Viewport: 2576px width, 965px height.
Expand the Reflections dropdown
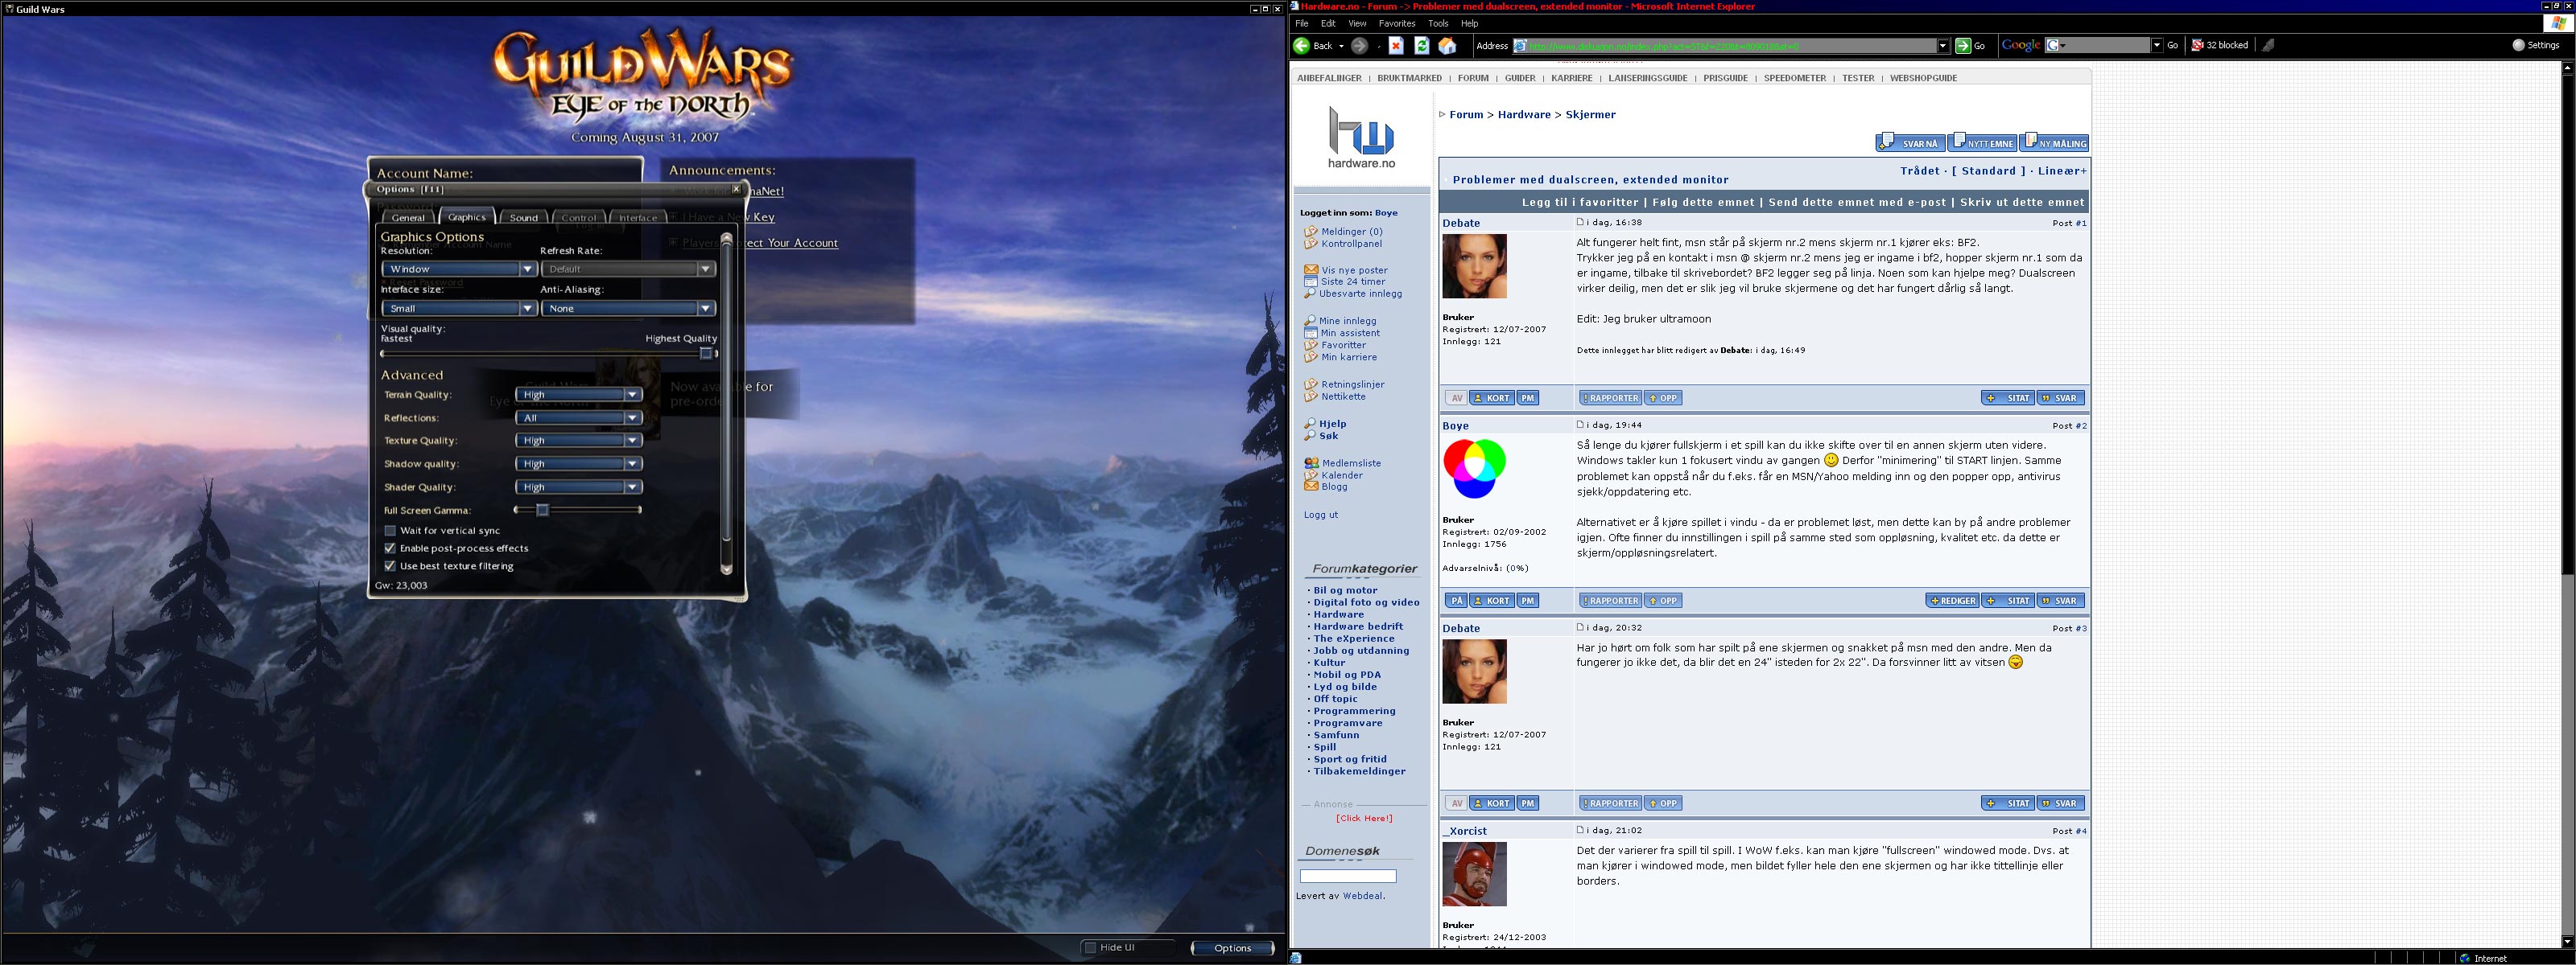[578, 418]
